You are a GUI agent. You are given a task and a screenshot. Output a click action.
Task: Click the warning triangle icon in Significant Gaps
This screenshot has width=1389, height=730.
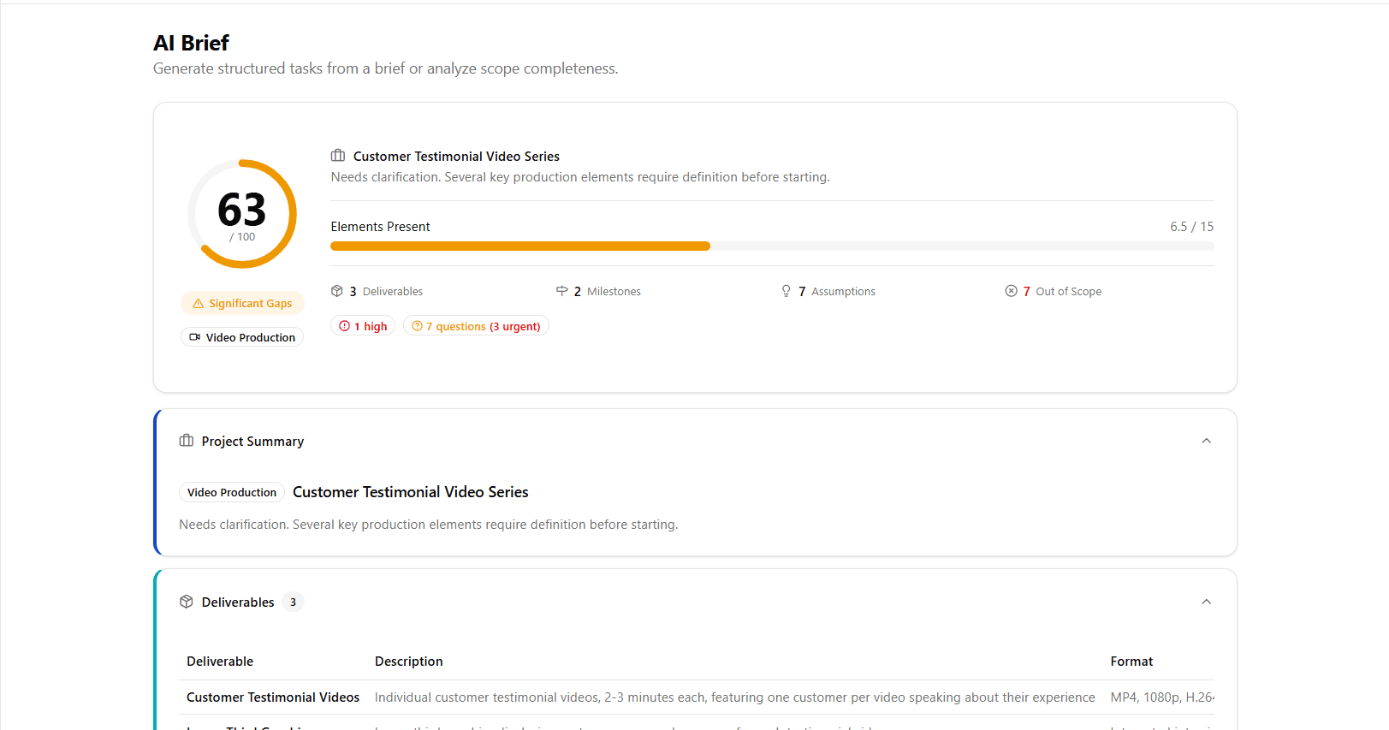(x=199, y=304)
